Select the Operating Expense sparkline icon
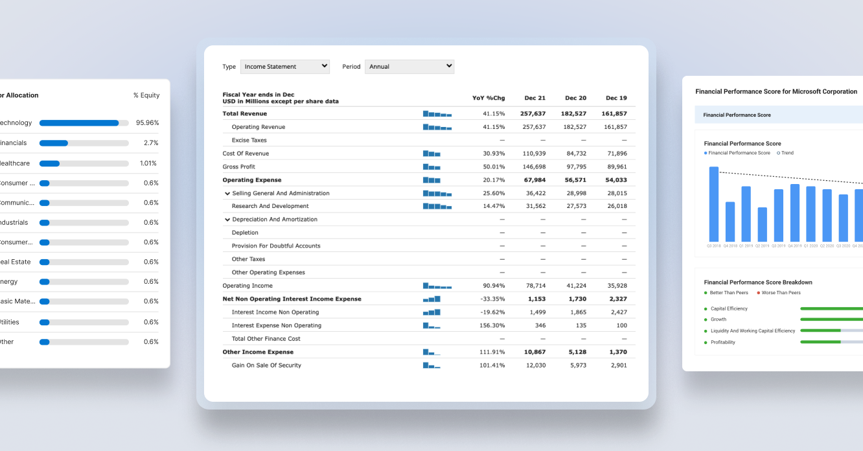This screenshot has height=451, width=863. (x=431, y=179)
